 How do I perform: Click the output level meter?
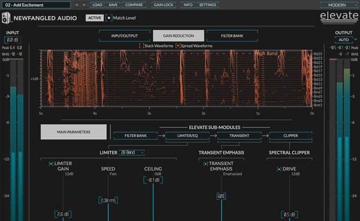340,140
